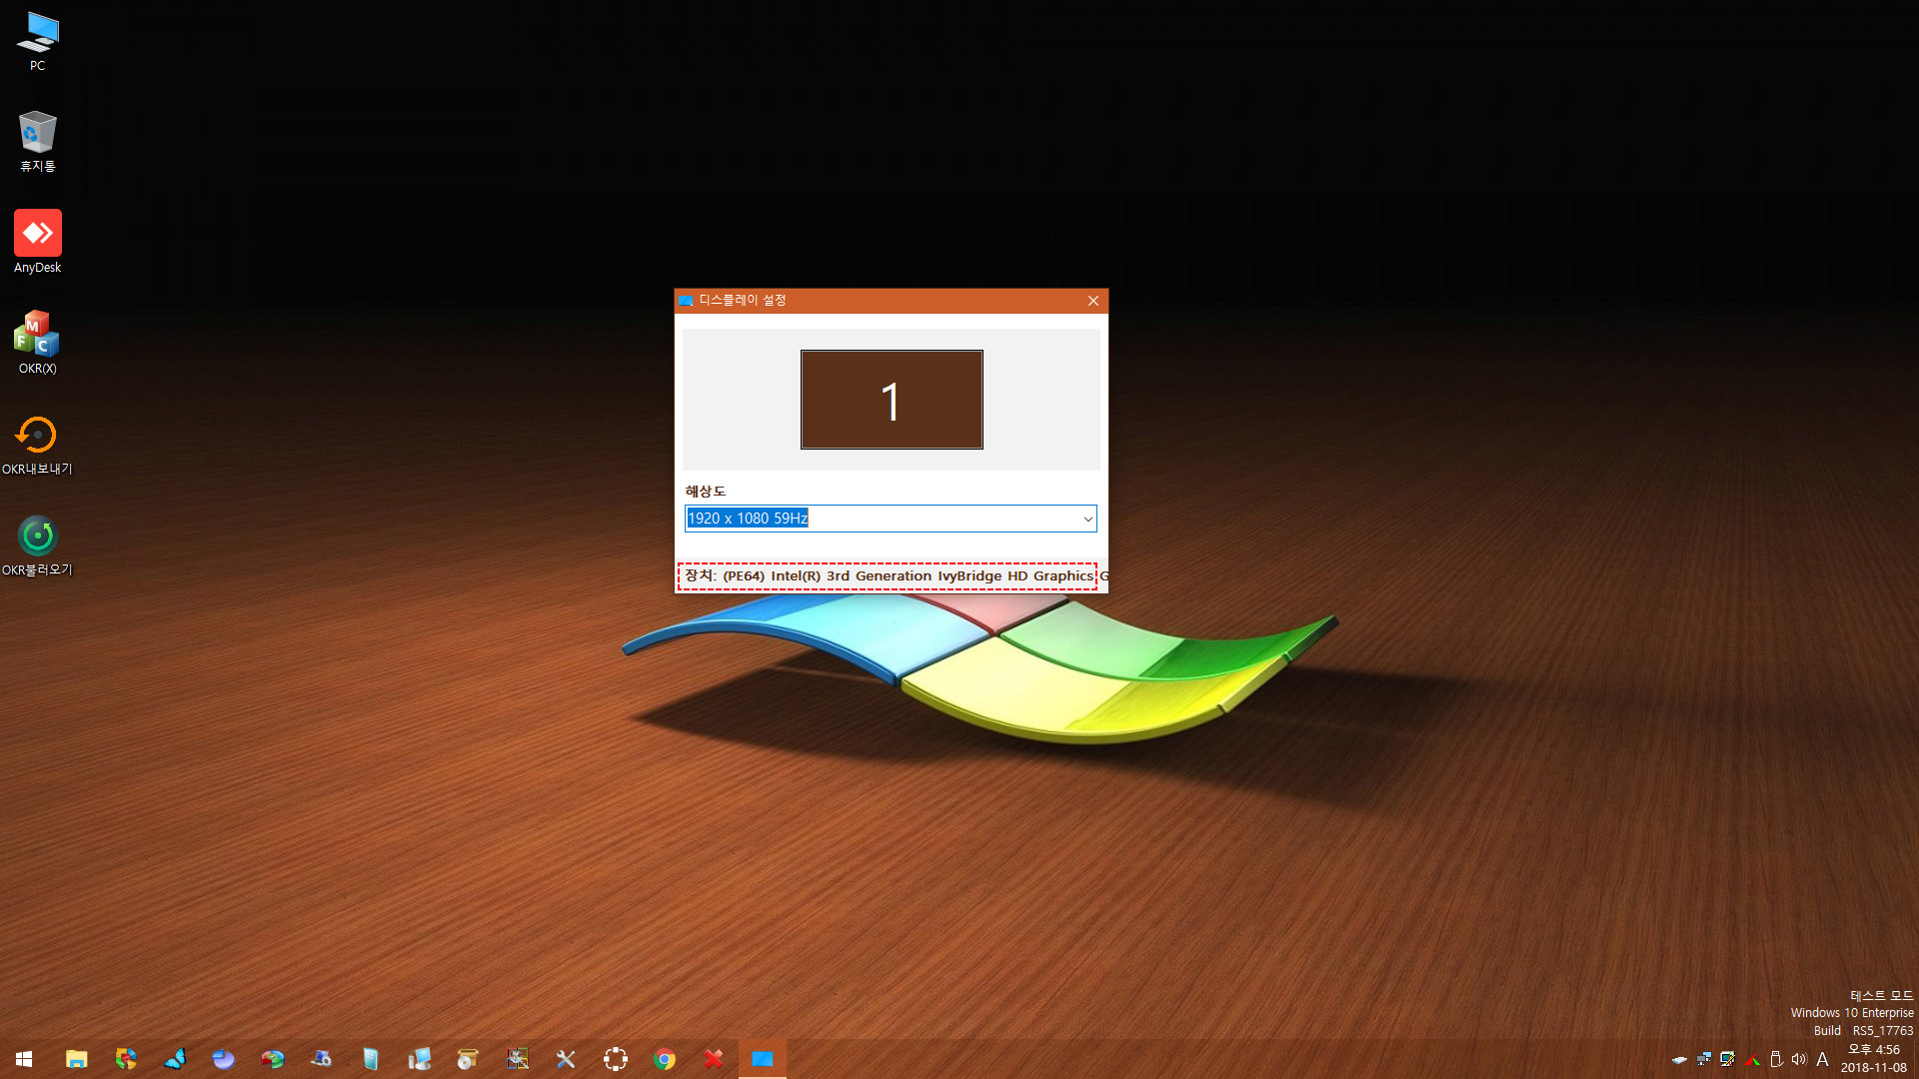Click the red-green triangle tray icon
The height and width of the screenshot is (1079, 1919).
pos(1752,1059)
